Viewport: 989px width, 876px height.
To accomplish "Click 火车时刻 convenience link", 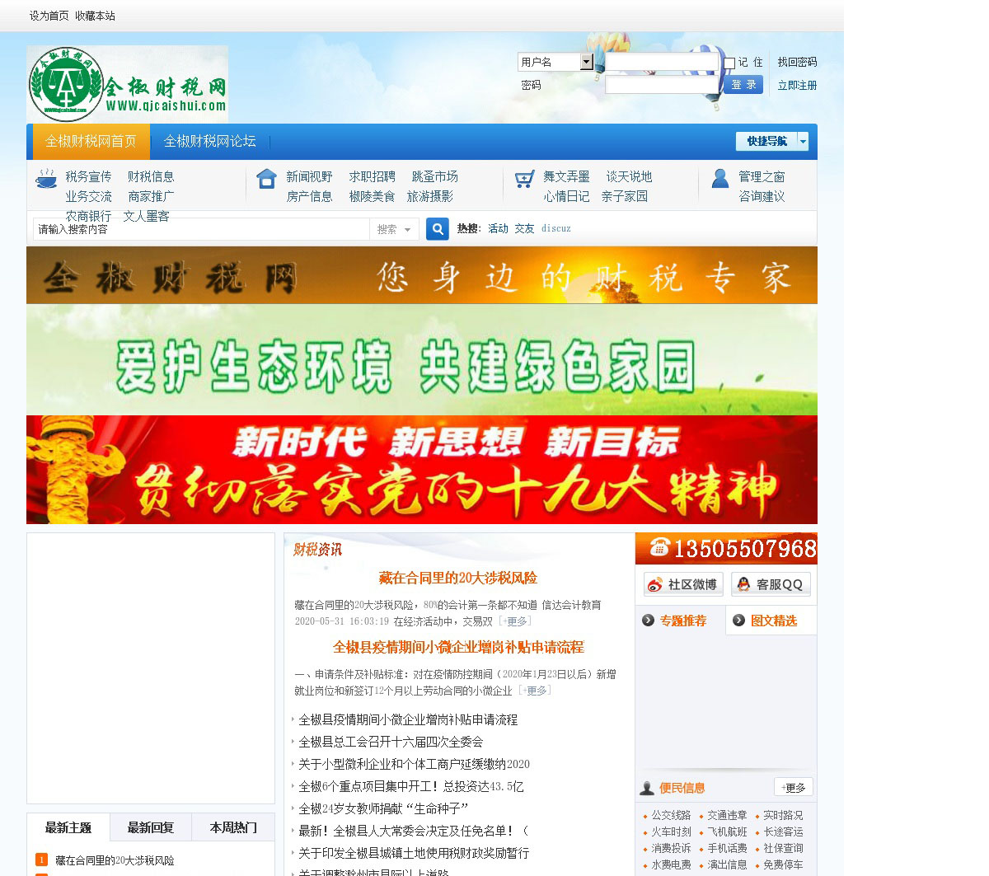I will (671, 831).
